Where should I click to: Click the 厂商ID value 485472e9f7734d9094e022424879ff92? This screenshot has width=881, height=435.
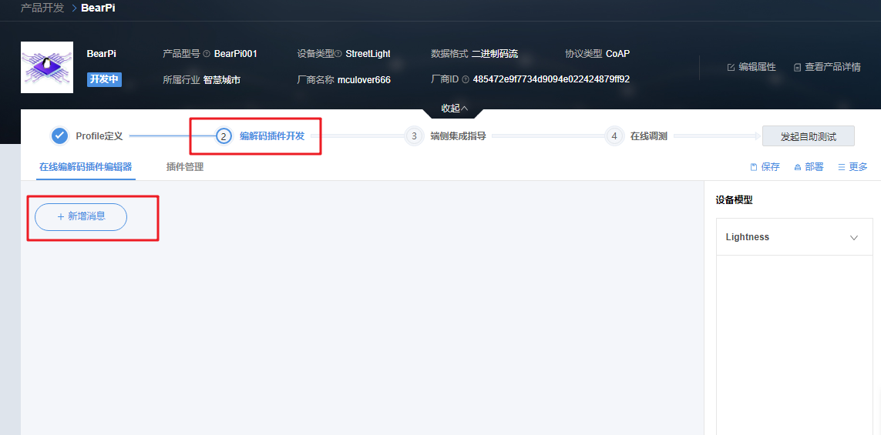click(x=551, y=79)
